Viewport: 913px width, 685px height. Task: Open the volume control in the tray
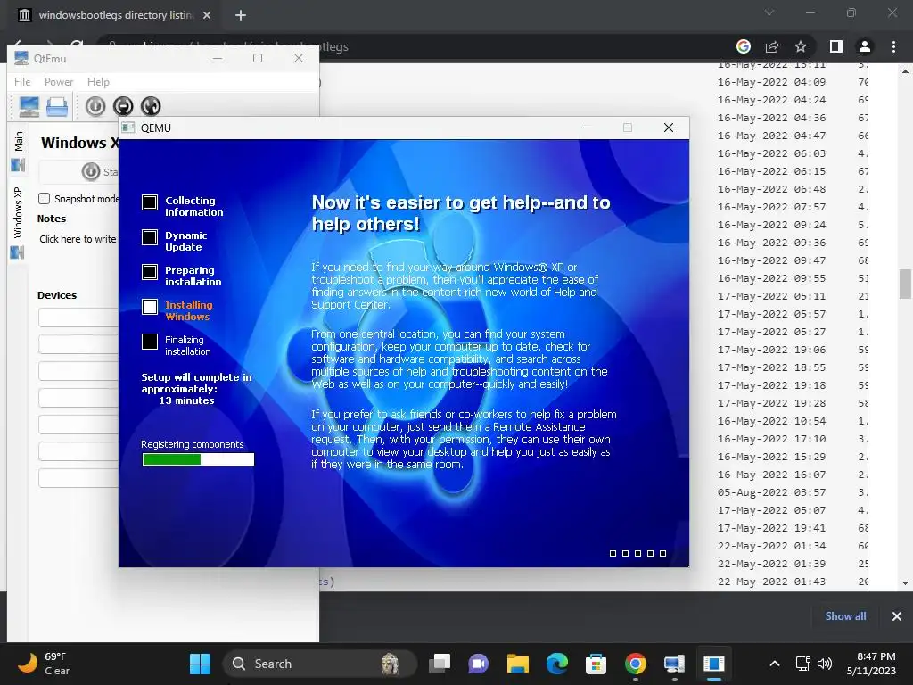tap(825, 664)
